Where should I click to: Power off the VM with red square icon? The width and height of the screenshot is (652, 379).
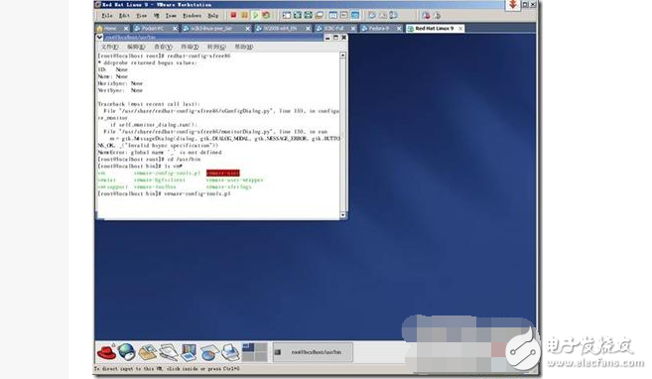coord(233,15)
